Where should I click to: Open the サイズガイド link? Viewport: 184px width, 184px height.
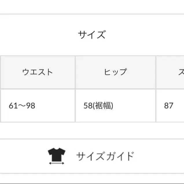click(105, 156)
